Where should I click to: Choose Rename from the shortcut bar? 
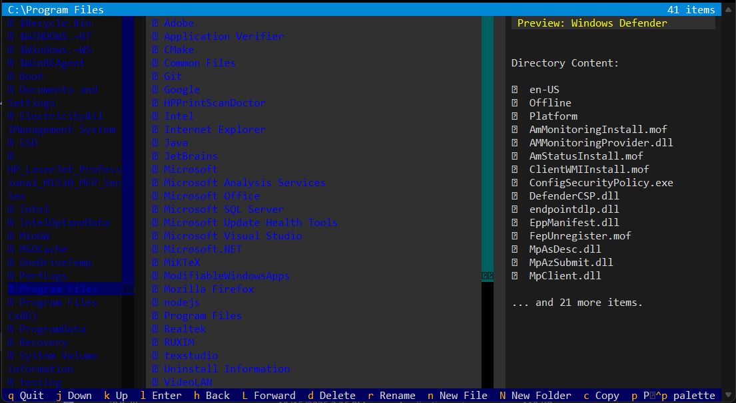pyautogui.click(x=397, y=396)
